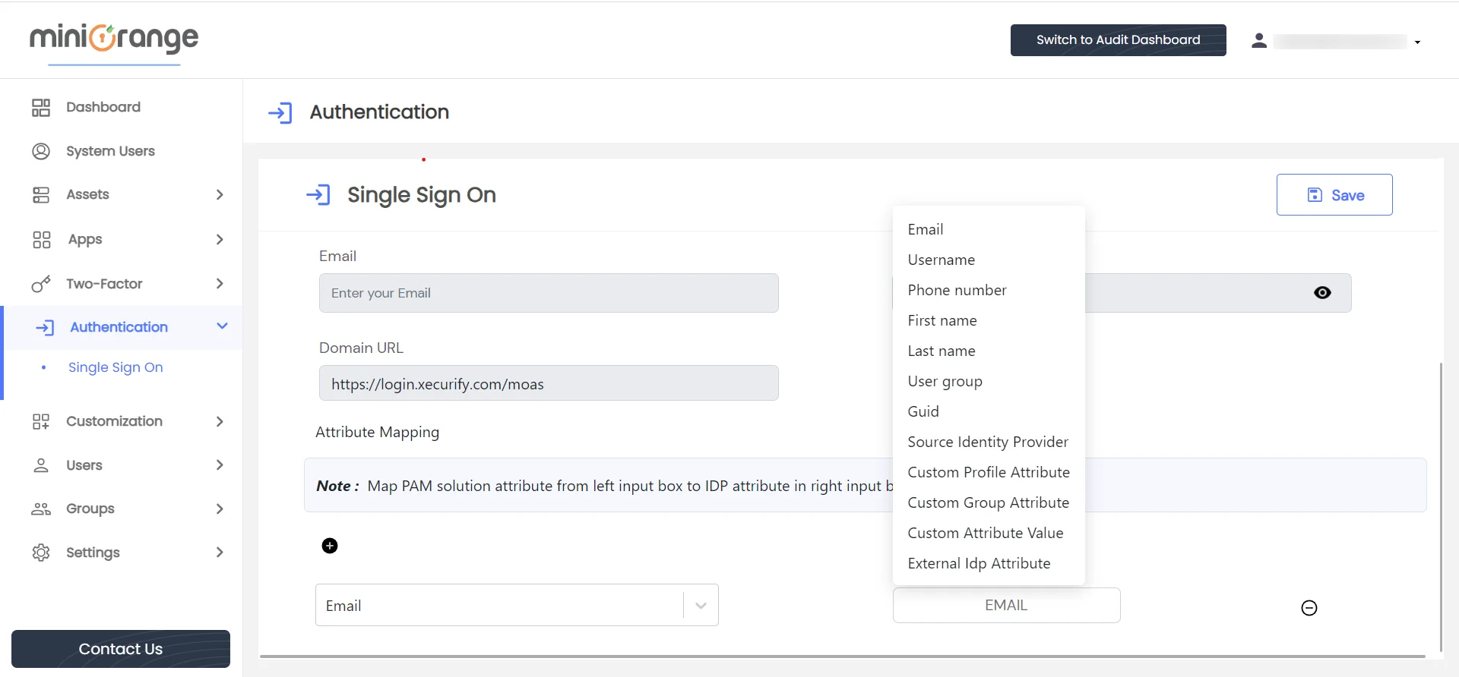
Task: Select Source Identity Provider option
Action: [x=989, y=442]
